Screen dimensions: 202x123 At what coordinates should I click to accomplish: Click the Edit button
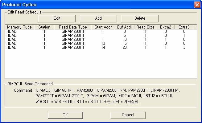coord(57,18)
